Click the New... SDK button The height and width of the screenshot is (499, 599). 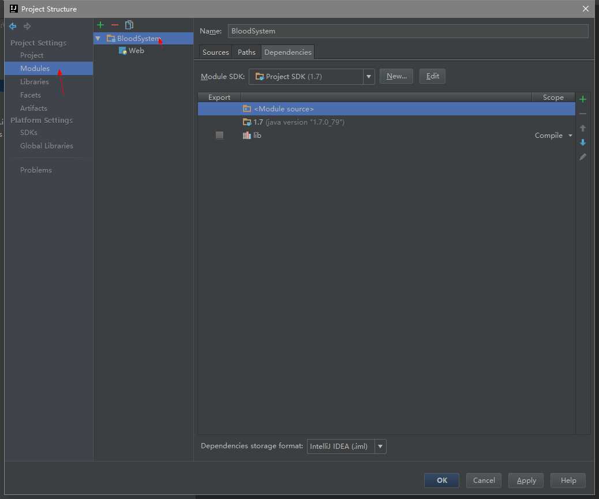coord(396,76)
